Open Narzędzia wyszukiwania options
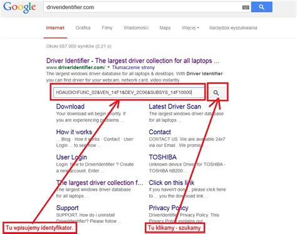The image size is (297, 234). (233, 28)
